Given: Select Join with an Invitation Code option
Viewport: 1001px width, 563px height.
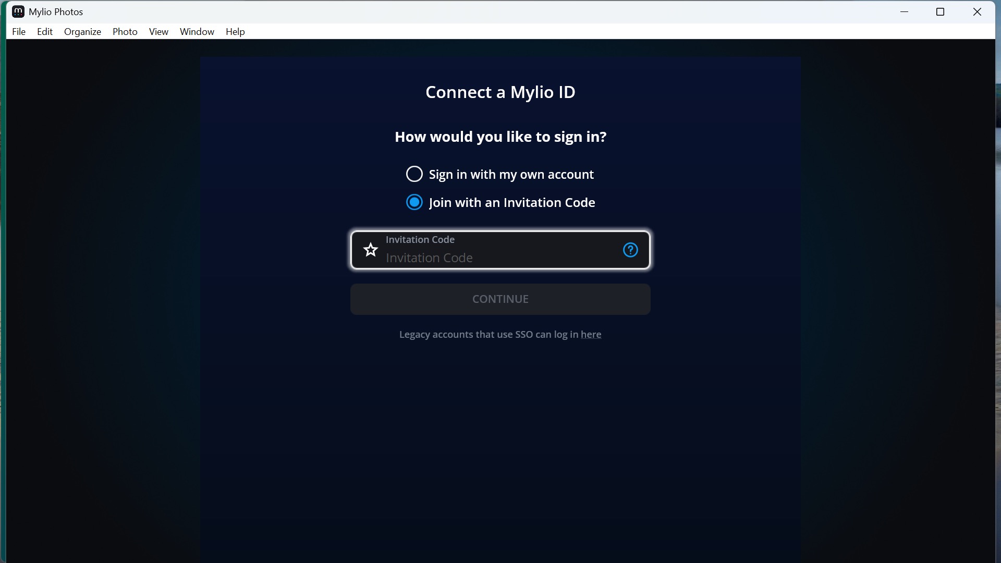Looking at the screenshot, I should 500,202.
